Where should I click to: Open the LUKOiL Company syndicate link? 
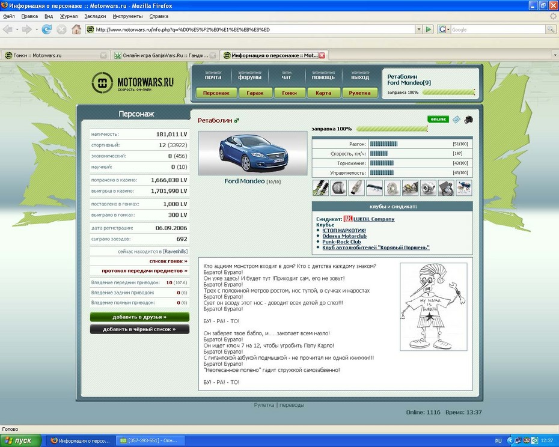tap(374, 219)
